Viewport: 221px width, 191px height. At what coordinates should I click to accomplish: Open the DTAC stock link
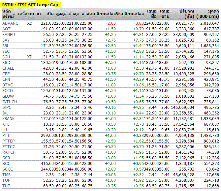8,85
